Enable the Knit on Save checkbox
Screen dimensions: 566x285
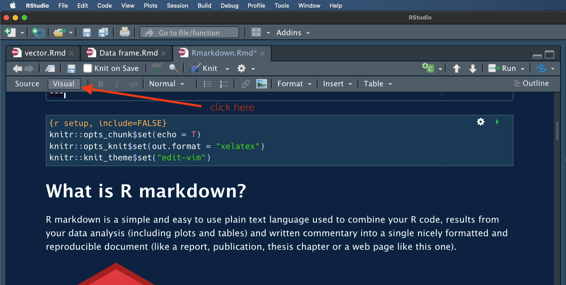tap(88, 68)
